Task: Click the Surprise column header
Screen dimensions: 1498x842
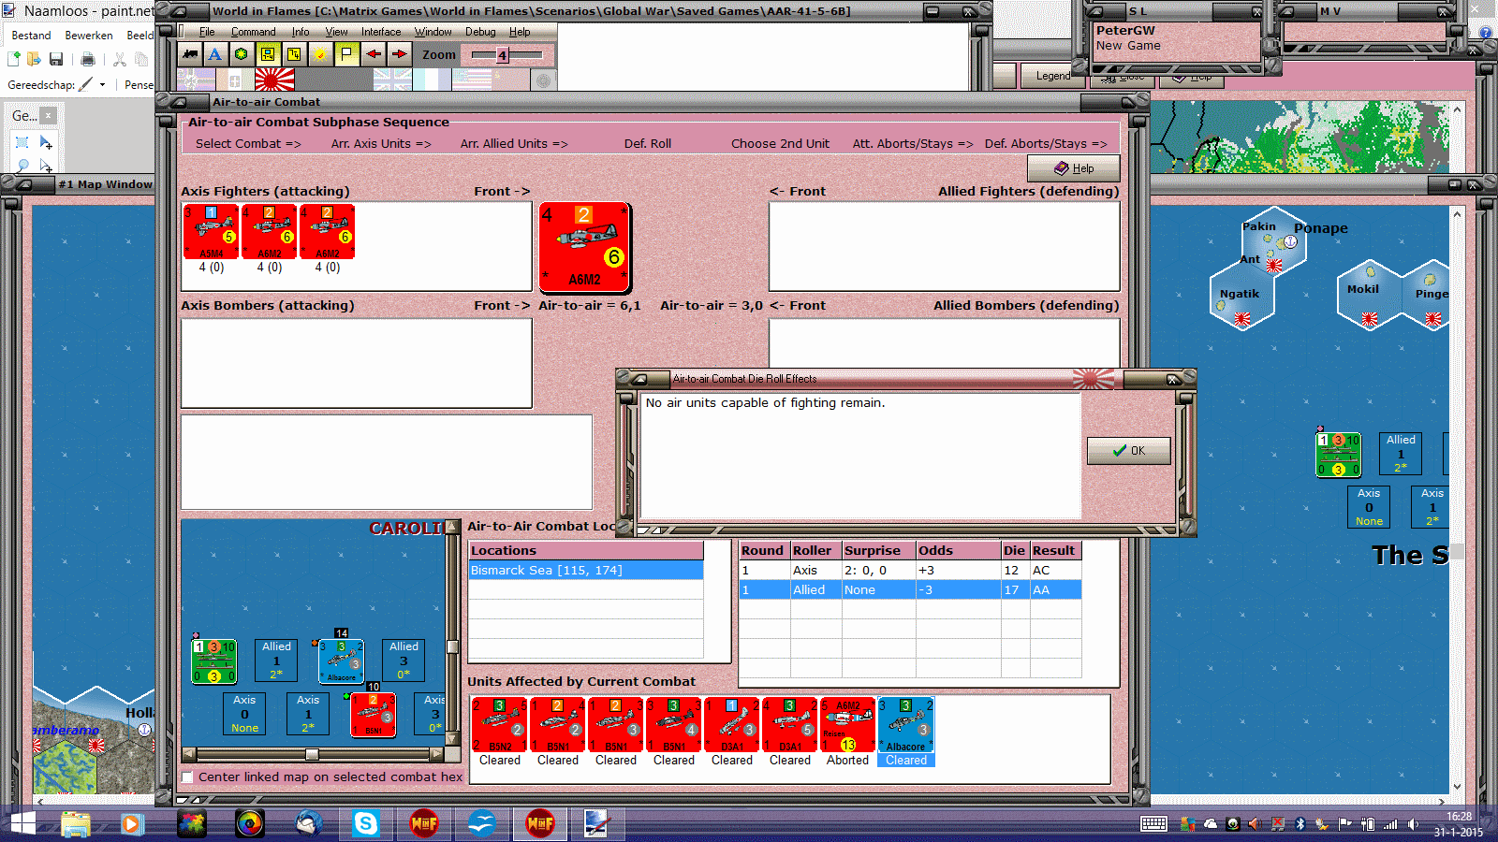Action: click(878, 550)
